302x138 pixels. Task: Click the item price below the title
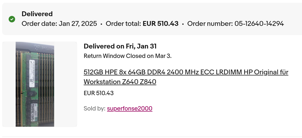[x=99, y=93]
